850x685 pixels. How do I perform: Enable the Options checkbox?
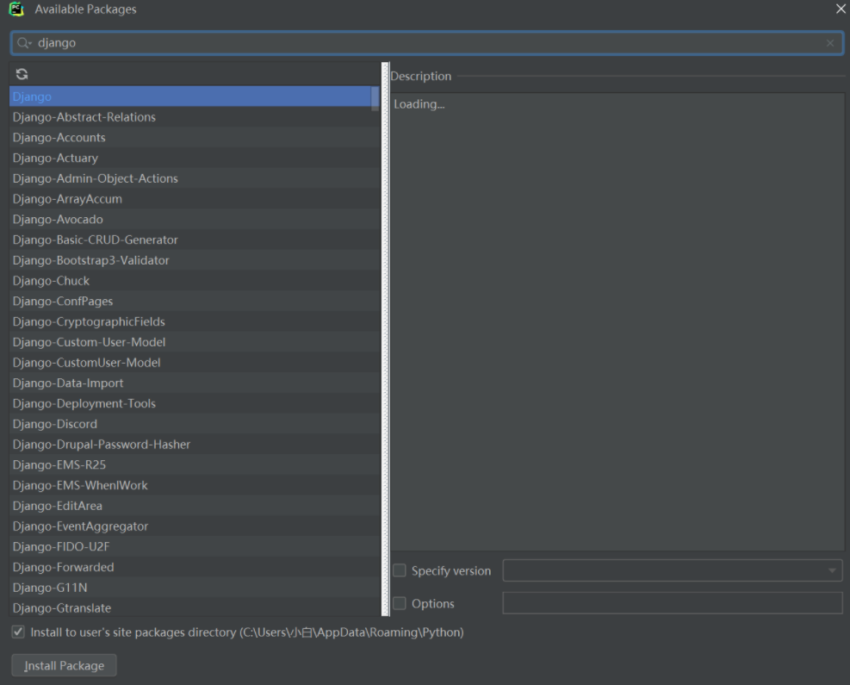coord(399,603)
